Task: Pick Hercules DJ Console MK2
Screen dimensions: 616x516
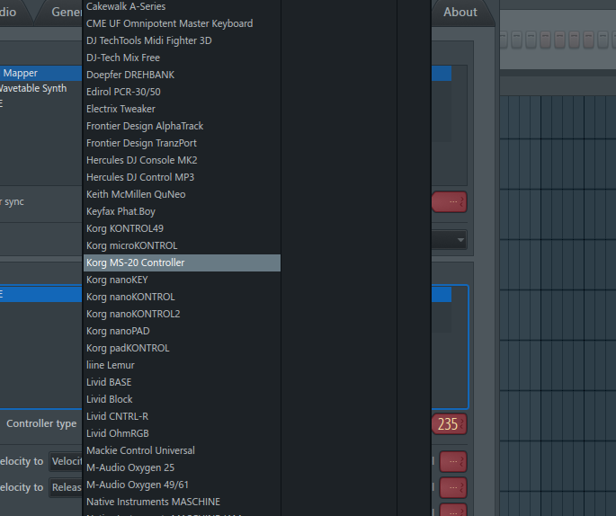Action: coord(182,160)
